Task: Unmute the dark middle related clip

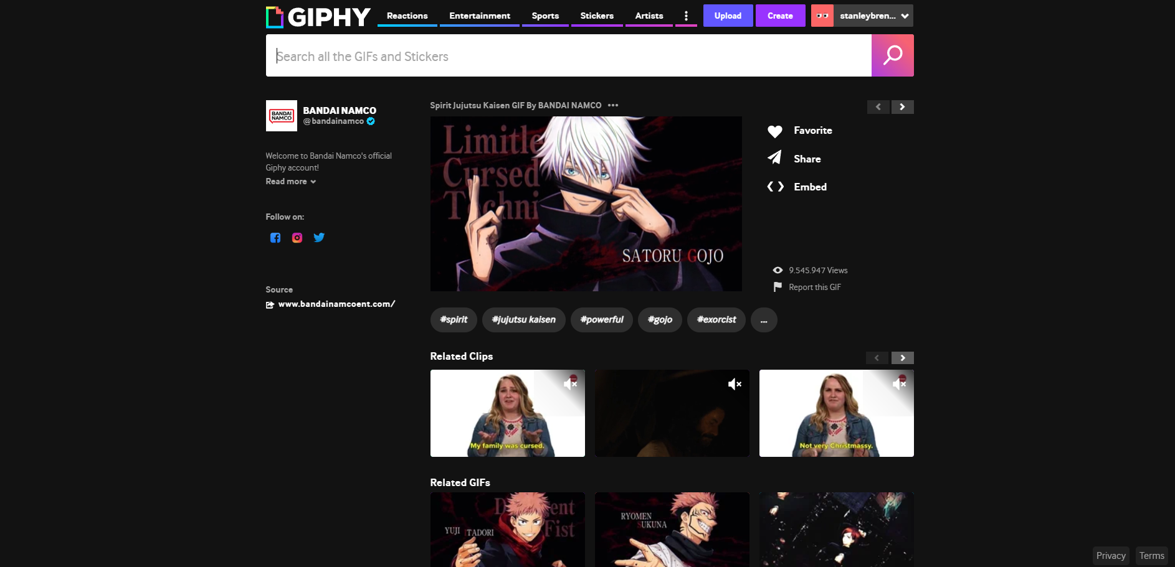Action: click(735, 384)
